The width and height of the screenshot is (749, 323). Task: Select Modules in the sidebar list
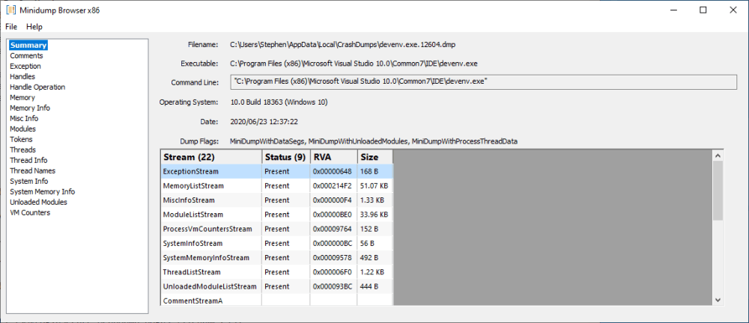click(x=22, y=129)
